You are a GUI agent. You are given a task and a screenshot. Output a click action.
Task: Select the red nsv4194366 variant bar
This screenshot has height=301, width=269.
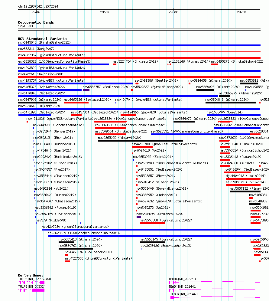(x=128, y=115)
